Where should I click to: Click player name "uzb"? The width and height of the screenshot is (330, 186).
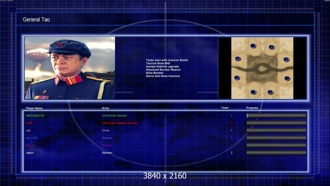click(28, 131)
